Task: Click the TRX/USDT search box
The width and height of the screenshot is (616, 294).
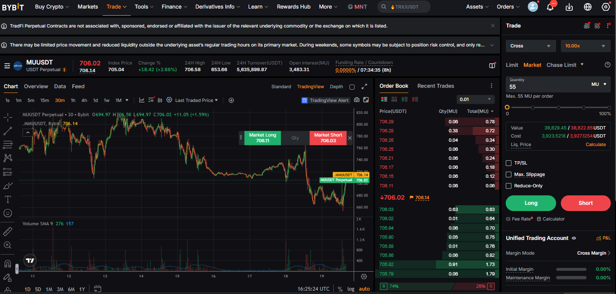Action: 404,7
